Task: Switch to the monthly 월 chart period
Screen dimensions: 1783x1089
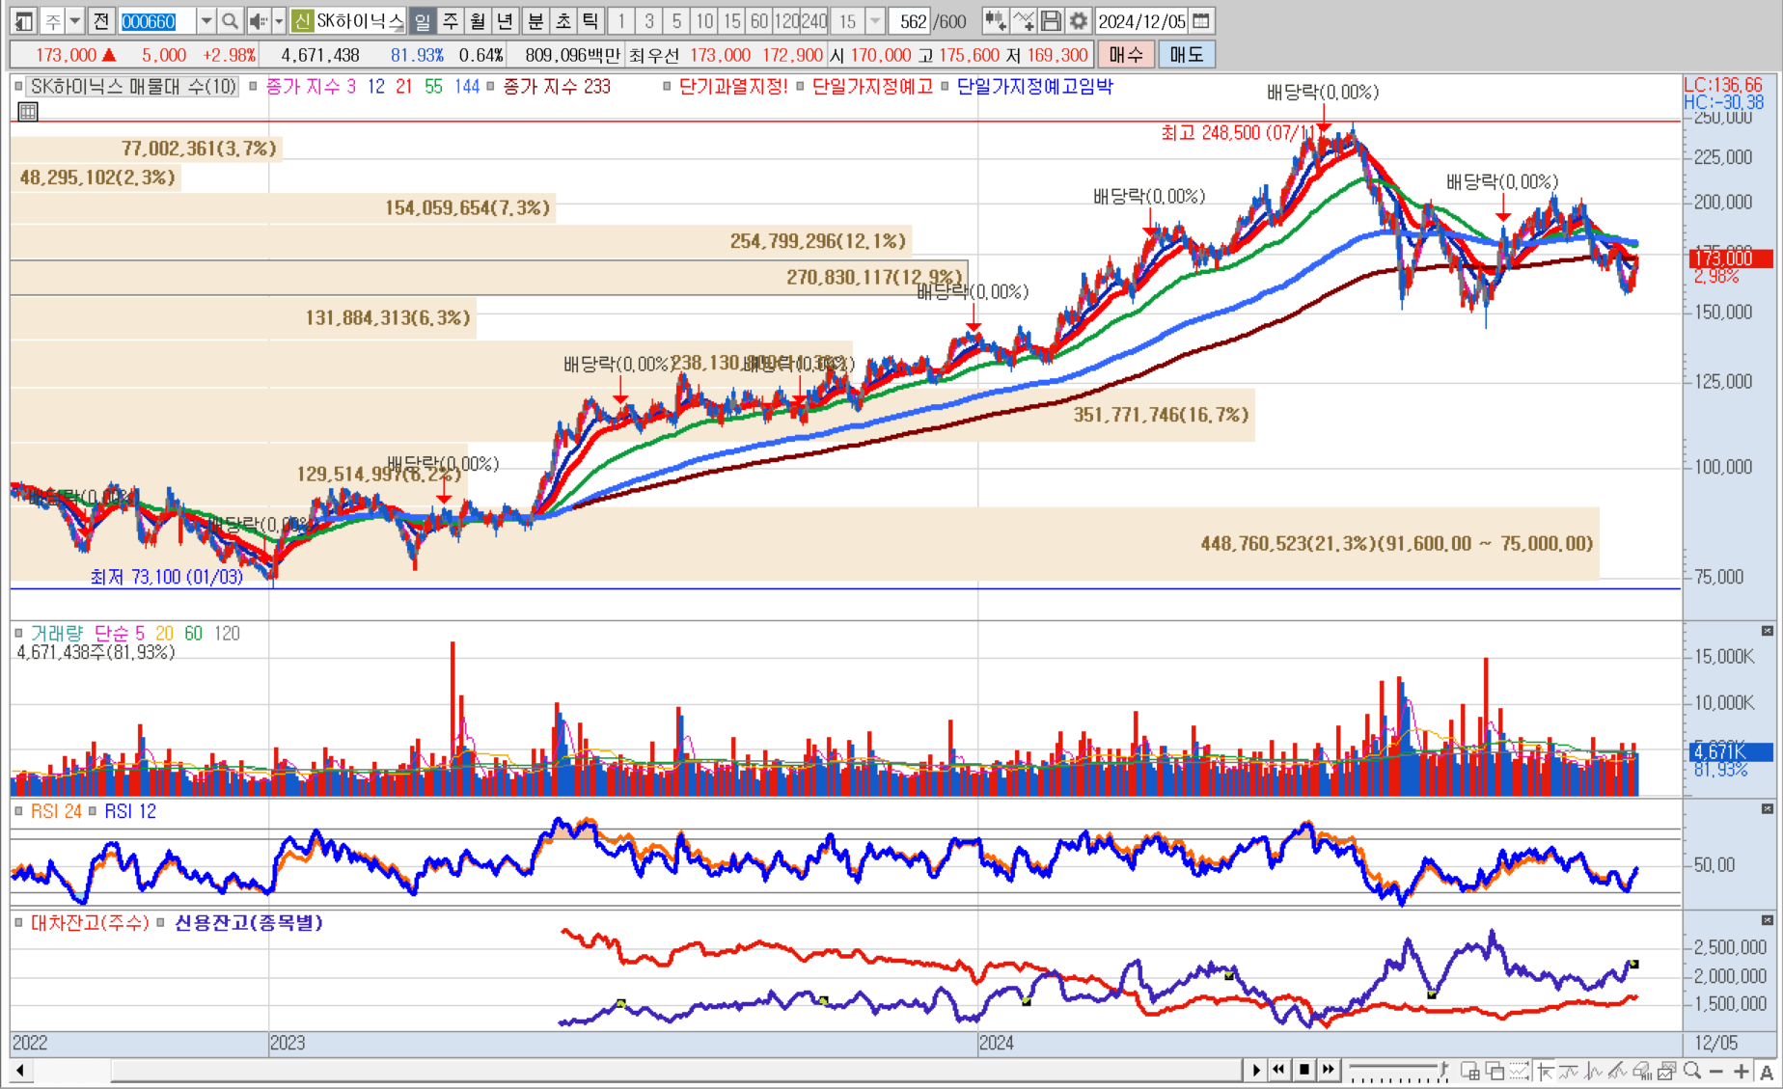Action: pyautogui.click(x=477, y=20)
